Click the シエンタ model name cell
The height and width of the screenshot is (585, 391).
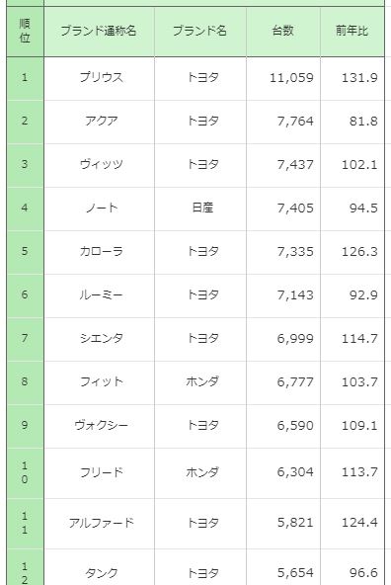99,339
